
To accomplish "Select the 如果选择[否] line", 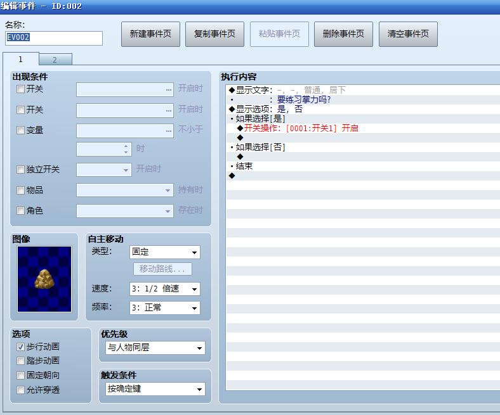I will pos(363,147).
